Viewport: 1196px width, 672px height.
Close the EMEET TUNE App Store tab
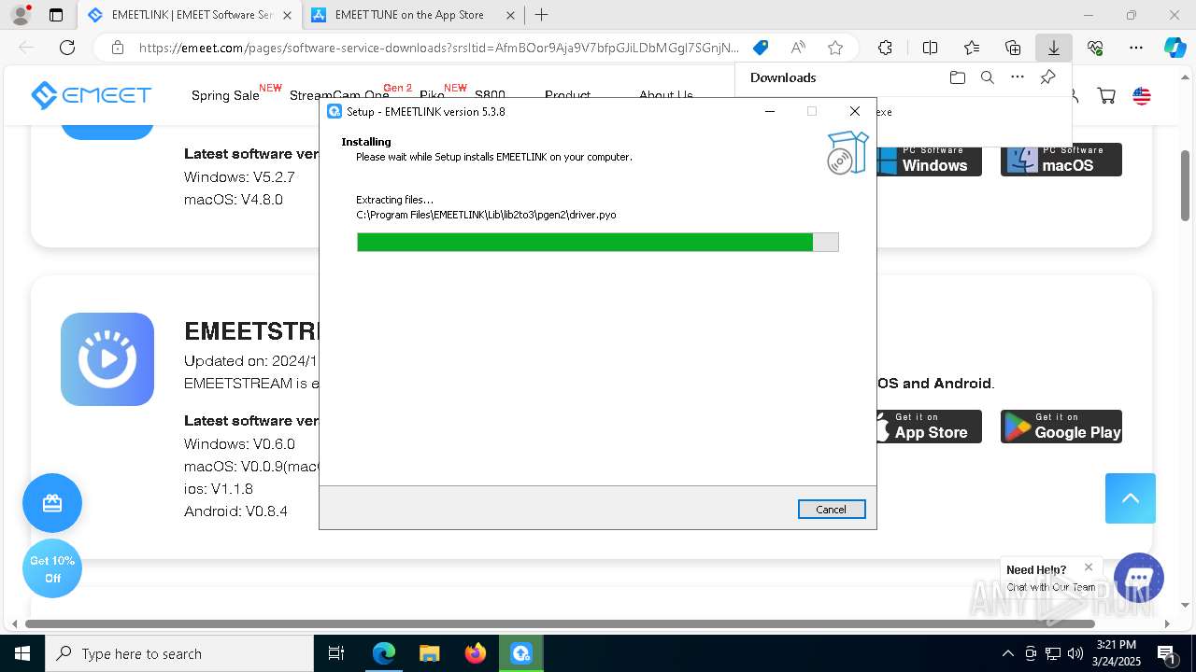[x=509, y=15]
